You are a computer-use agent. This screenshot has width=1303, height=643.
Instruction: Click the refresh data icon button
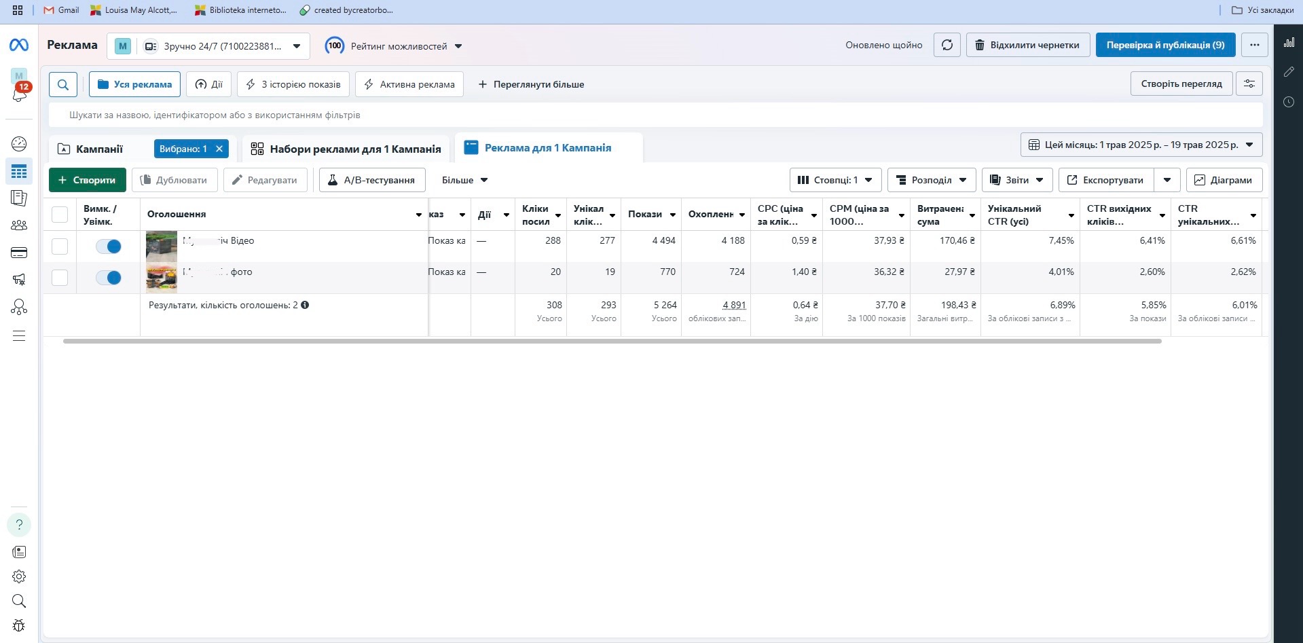947,45
